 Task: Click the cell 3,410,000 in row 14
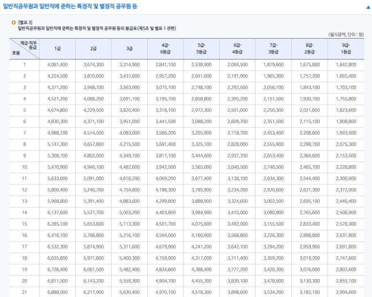point(238,213)
